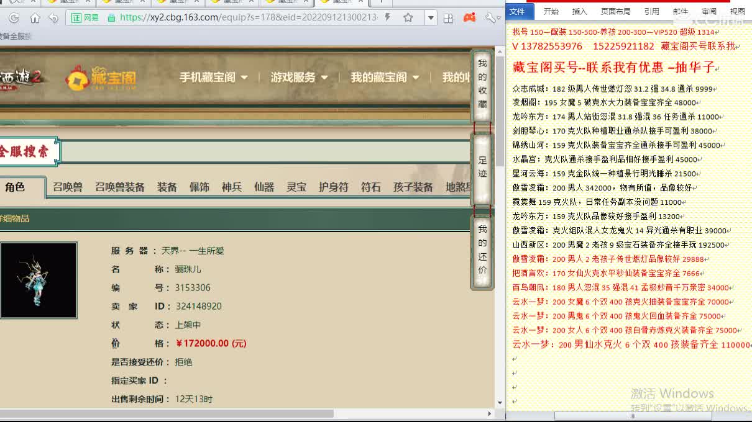Open the wrench tools menu icon

[x=492, y=18]
